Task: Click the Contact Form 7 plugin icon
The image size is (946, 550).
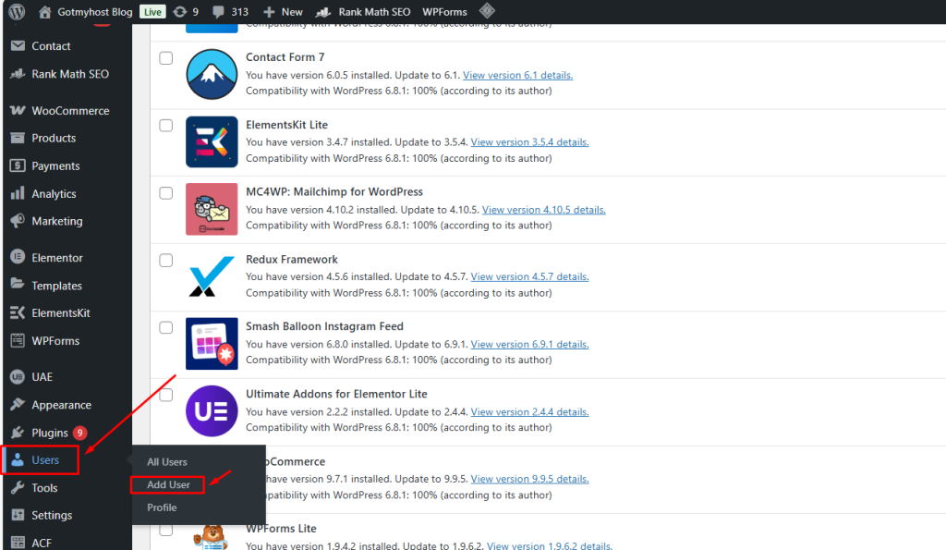Action: (x=212, y=75)
